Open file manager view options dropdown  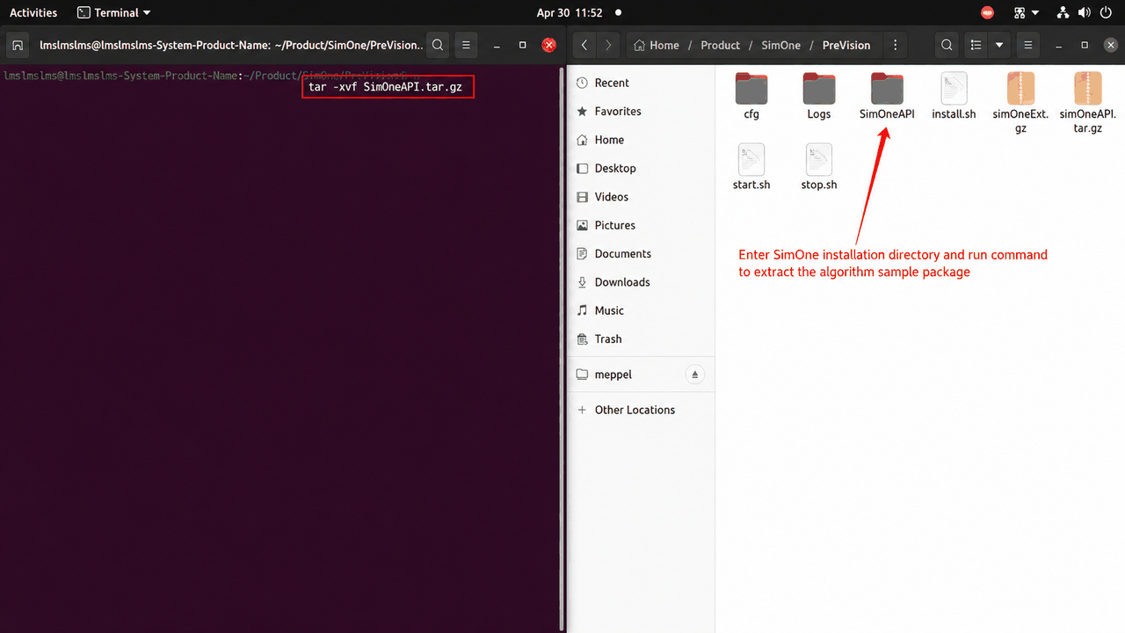[x=999, y=45]
